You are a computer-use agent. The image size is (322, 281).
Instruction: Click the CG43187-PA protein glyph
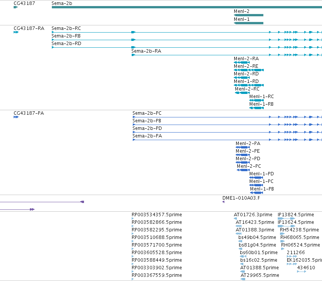16,117
